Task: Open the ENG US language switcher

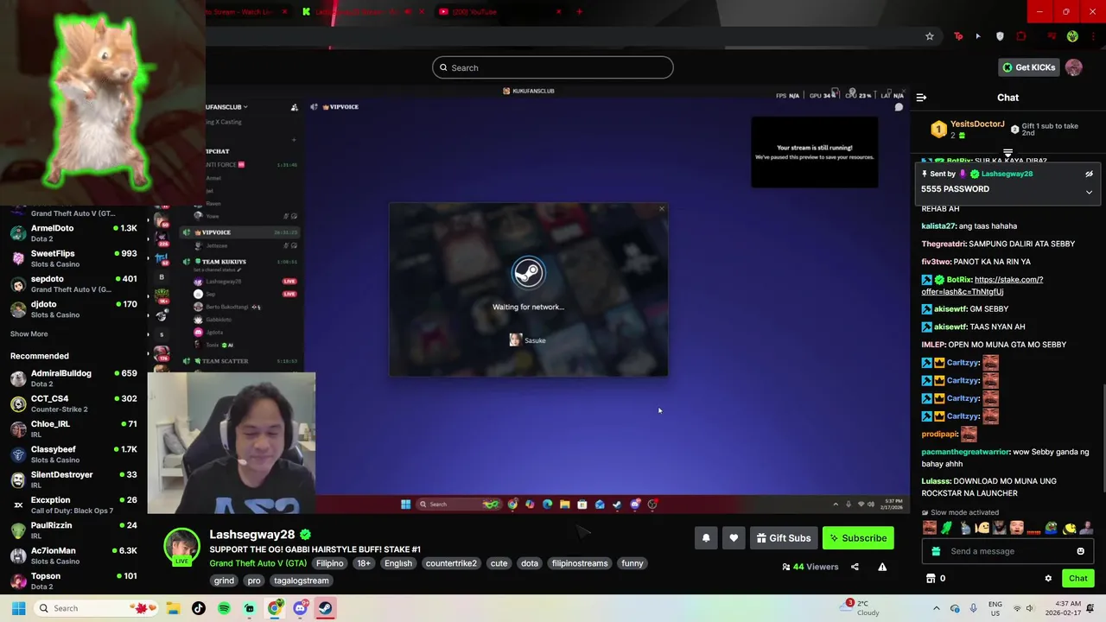Action: tap(995, 608)
